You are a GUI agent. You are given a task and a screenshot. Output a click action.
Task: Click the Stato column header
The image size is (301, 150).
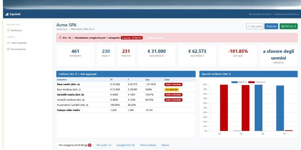[x=167, y=79]
